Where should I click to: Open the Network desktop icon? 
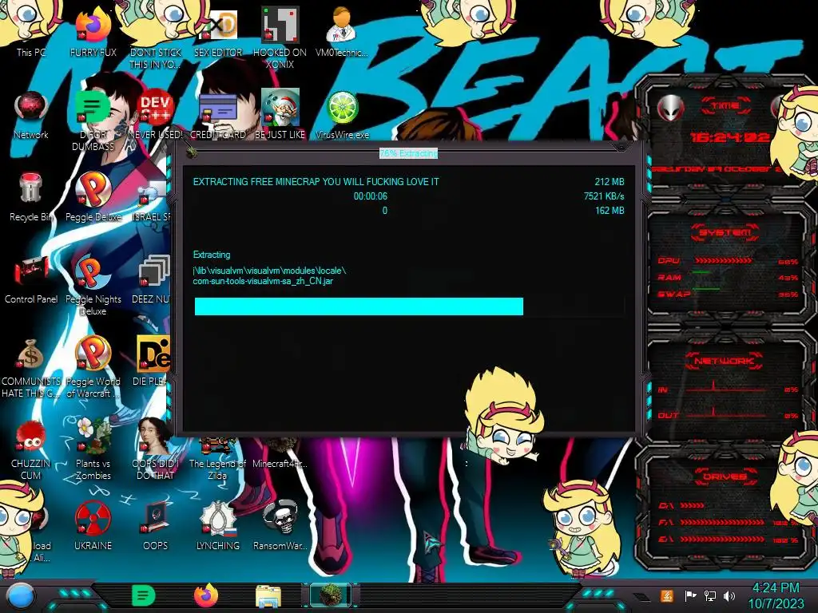31,115
